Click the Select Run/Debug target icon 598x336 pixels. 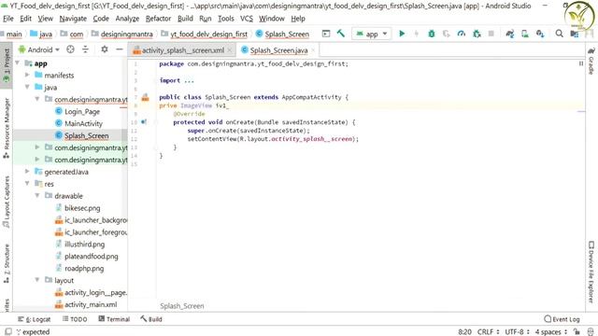tap(326, 34)
